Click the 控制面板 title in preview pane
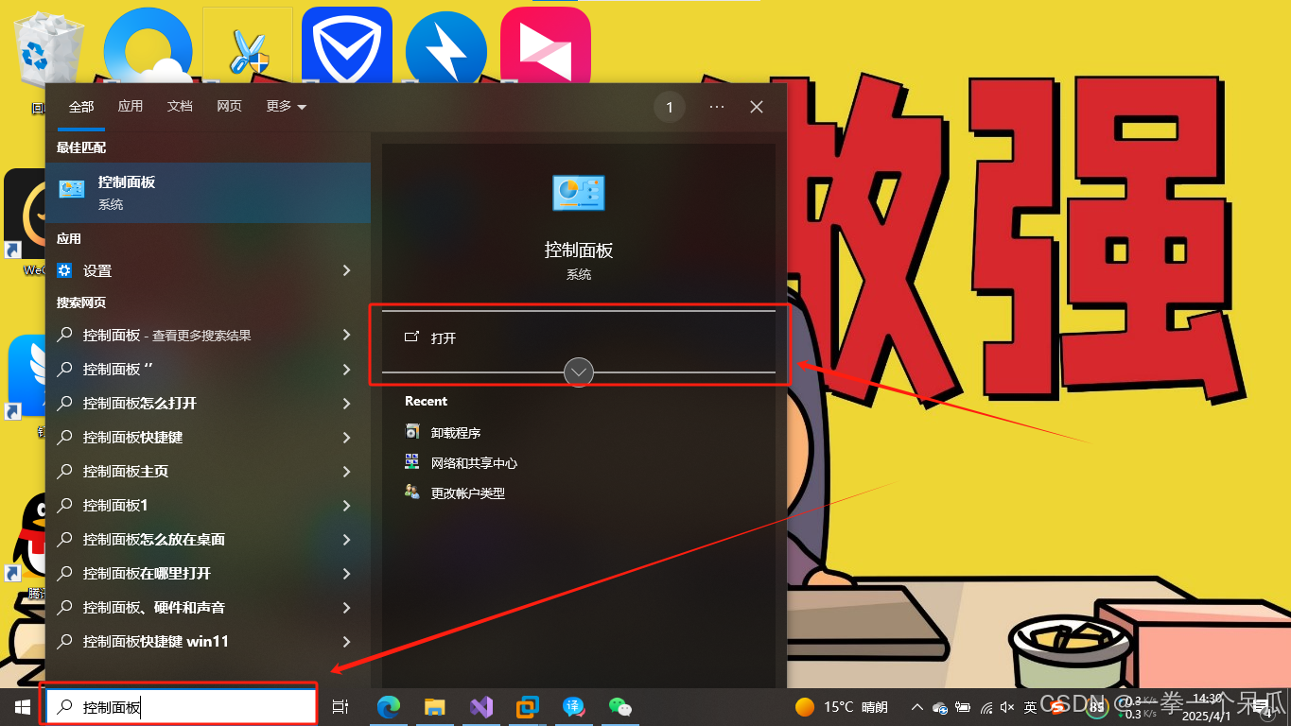This screenshot has height=726, width=1291. [579, 251]
